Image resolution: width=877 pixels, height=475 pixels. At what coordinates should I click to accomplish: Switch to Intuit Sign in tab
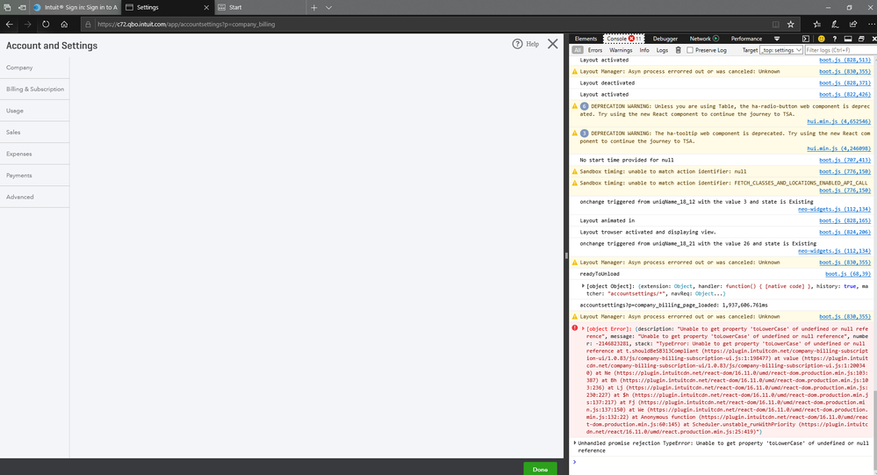(x=75, y=7)
